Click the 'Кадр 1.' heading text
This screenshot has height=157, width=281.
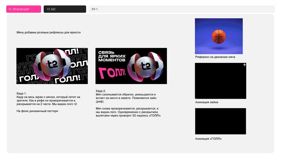click(x=21, y=94)
